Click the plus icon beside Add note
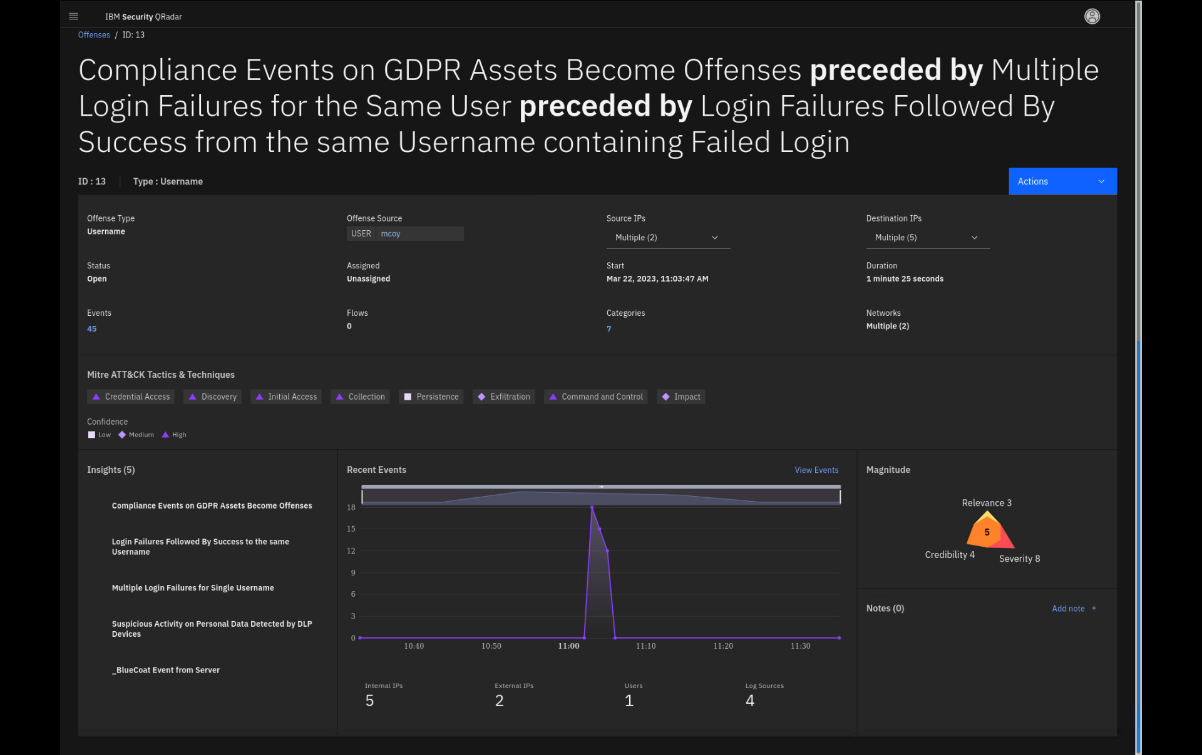The height and width of the screenshot is (755, 1202). click(x=1094, y=609)
